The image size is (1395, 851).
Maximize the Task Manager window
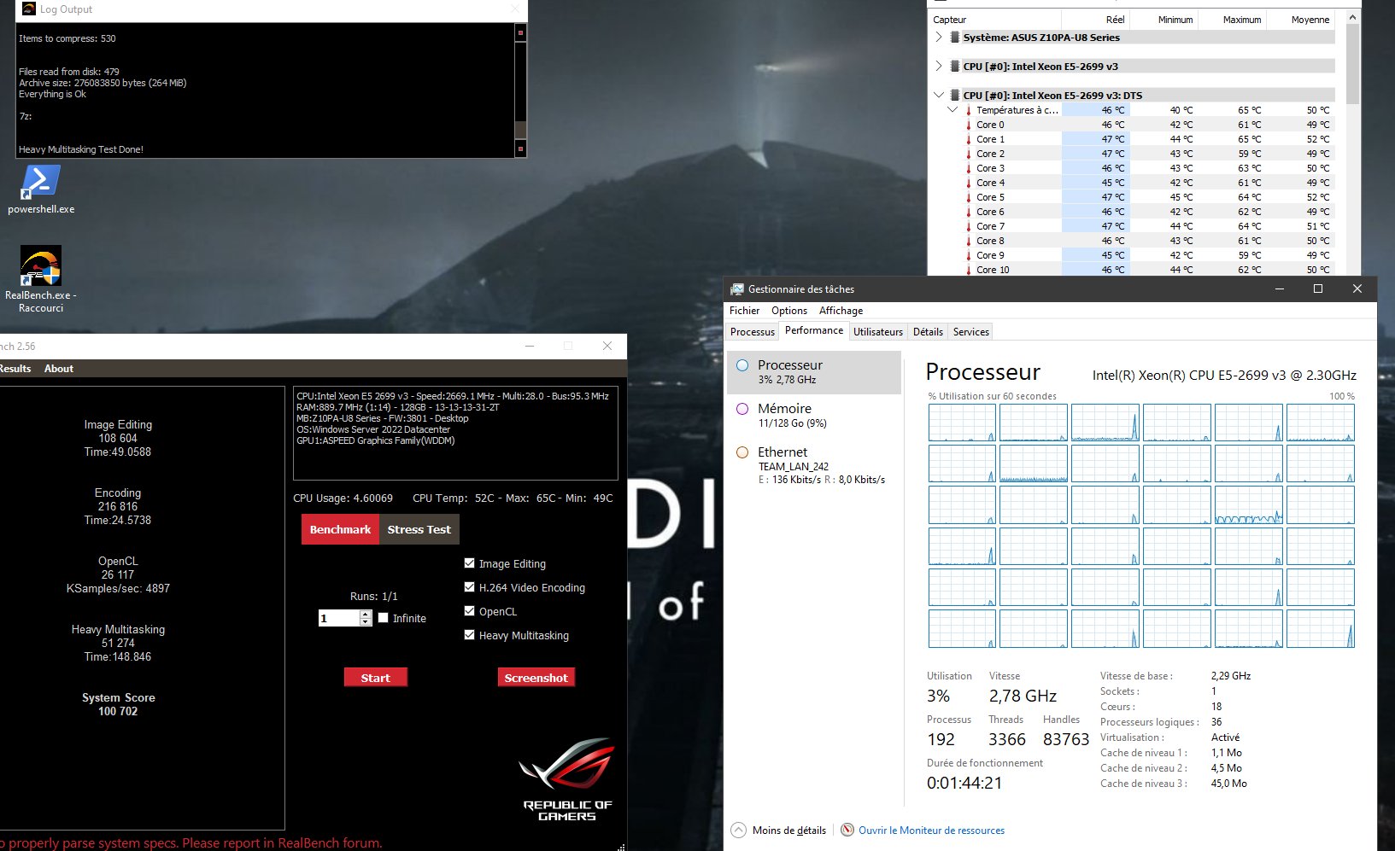(x=1318, y=289)
